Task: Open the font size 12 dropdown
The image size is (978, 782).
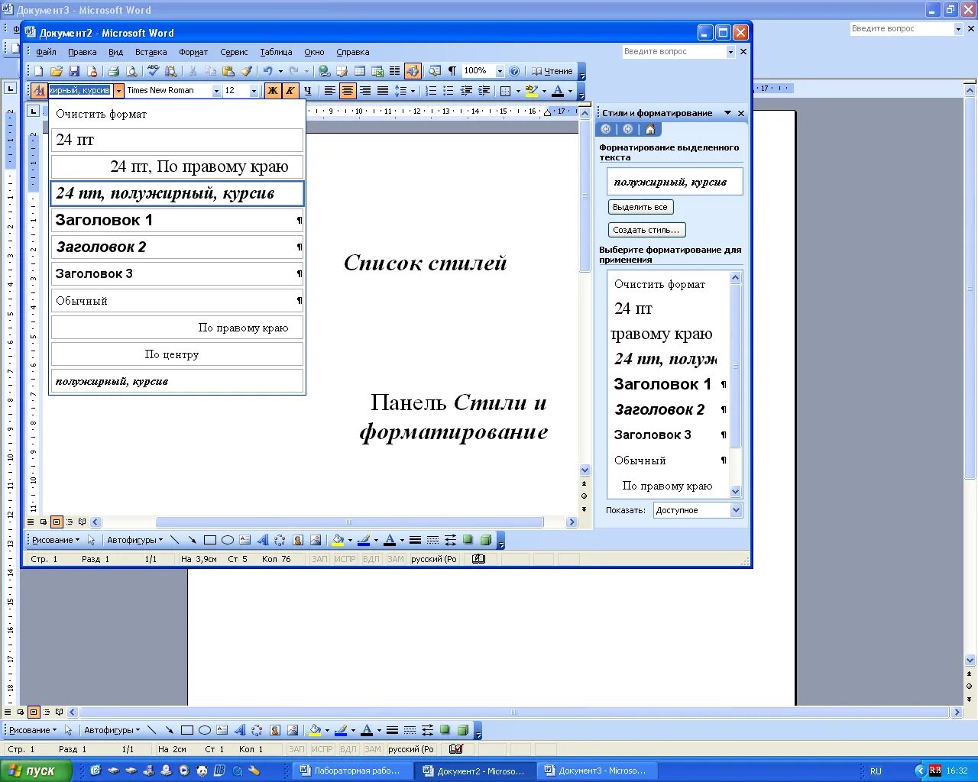Action: (254, 91)
